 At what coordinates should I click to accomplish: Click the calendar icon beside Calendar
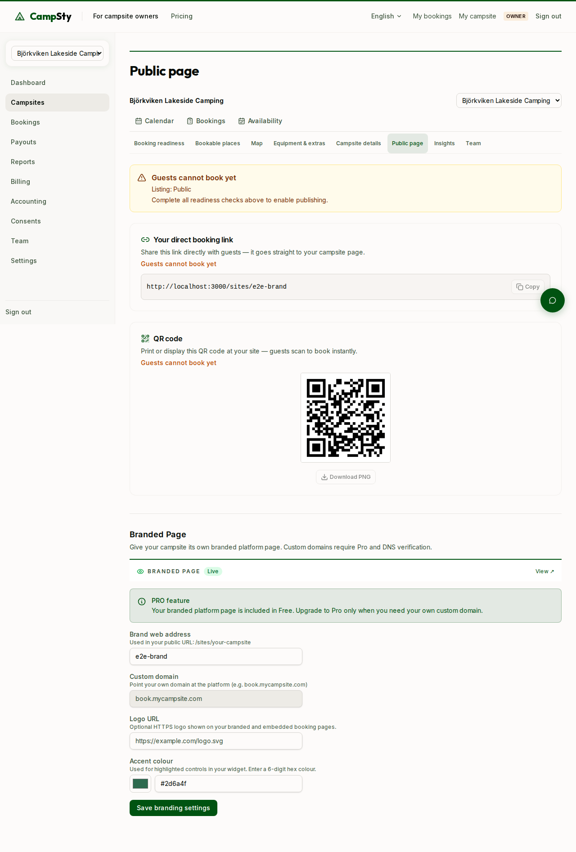pos(139,121)
